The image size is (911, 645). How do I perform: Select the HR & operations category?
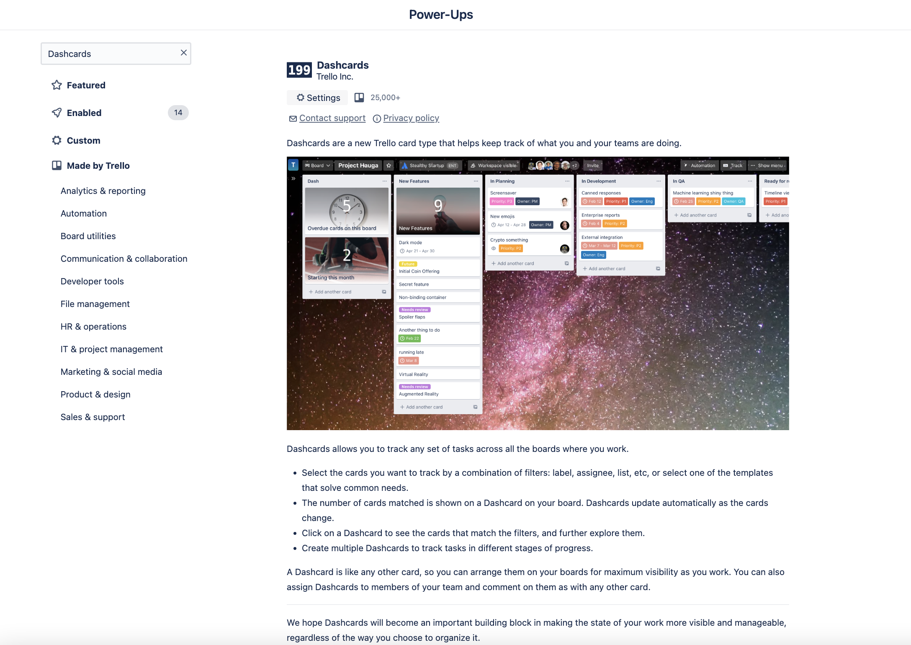pos(93,327)
